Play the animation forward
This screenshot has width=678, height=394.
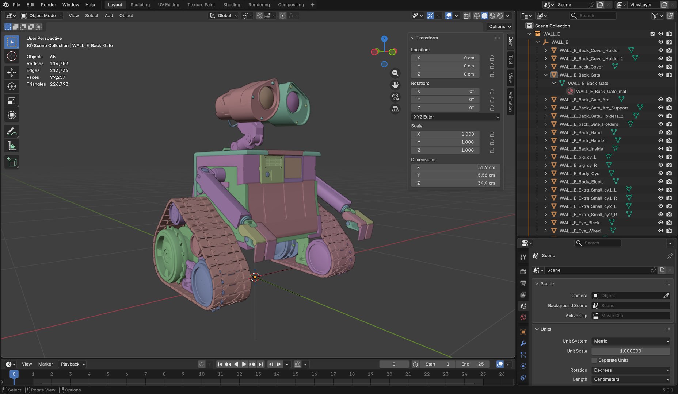[x=244, y=364]
